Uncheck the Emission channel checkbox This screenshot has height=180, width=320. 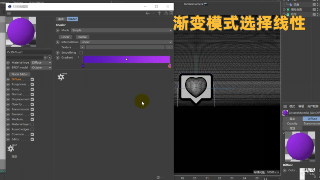[32, 114]
